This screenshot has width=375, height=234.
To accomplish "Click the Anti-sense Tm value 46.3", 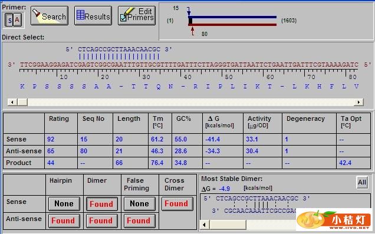I will (157, 151).
